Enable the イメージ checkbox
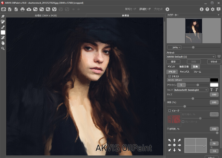The width and height of the screenshot is (222, 158). tap(170, 111)
